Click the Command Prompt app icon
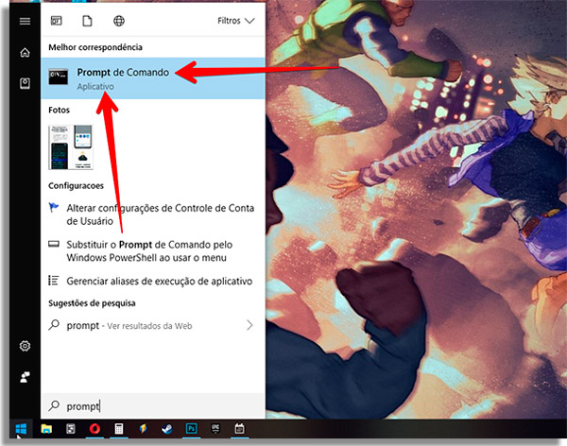The width and height of the screenshot is (567, 446). point(59,77)
